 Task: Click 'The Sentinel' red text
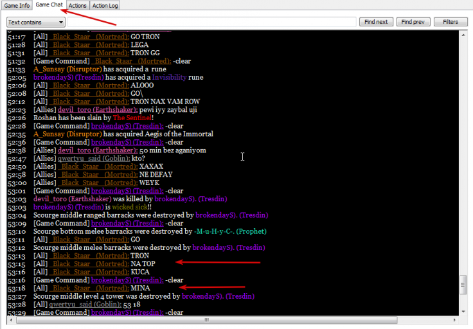point(132,118)
